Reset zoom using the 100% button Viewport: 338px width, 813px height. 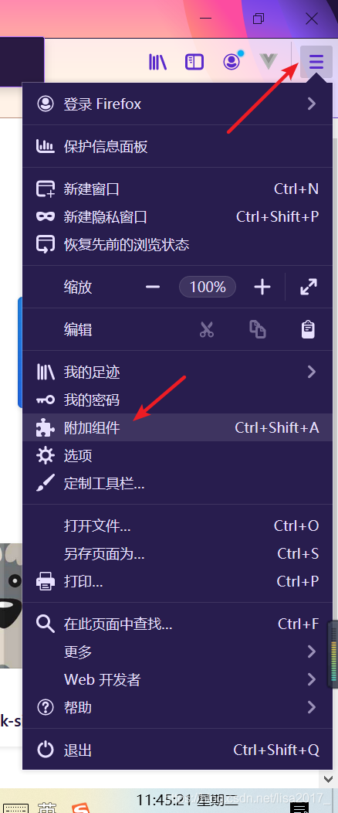208,287
